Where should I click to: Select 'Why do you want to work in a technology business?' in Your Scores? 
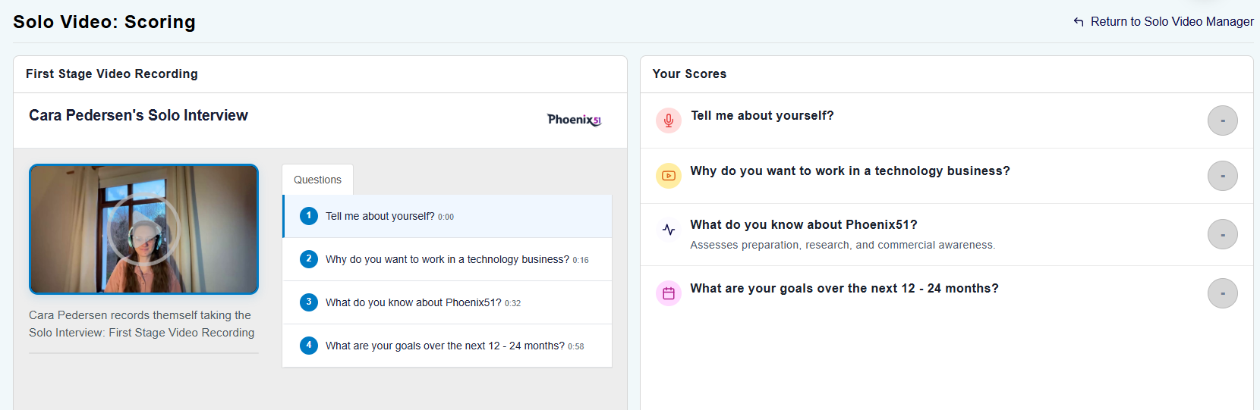850,171
